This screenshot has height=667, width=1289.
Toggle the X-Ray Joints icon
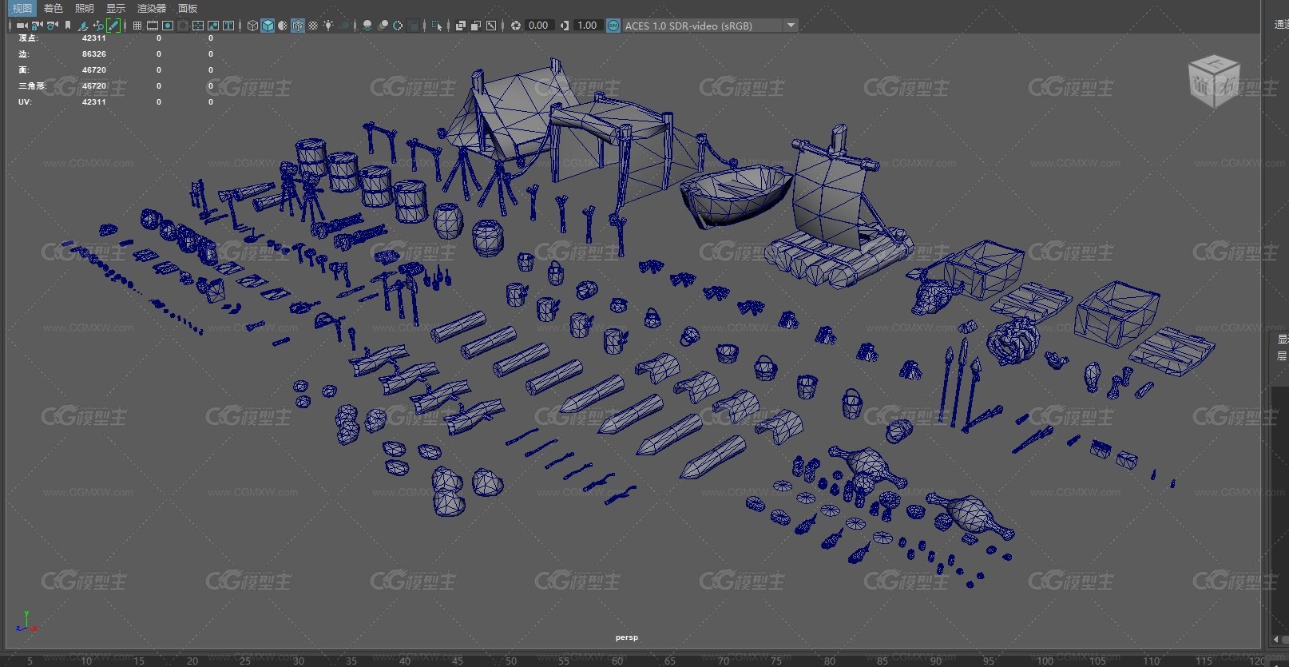tap(491, 26)
